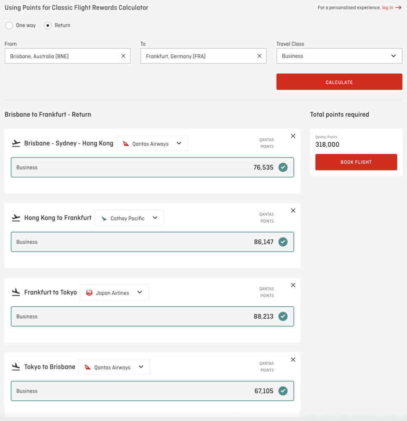The height and width of the screenshot is (421, 407).
Task: Open airline dropdown for Brisbane - Sydney - Hong Kong
Action: point(152,143)
